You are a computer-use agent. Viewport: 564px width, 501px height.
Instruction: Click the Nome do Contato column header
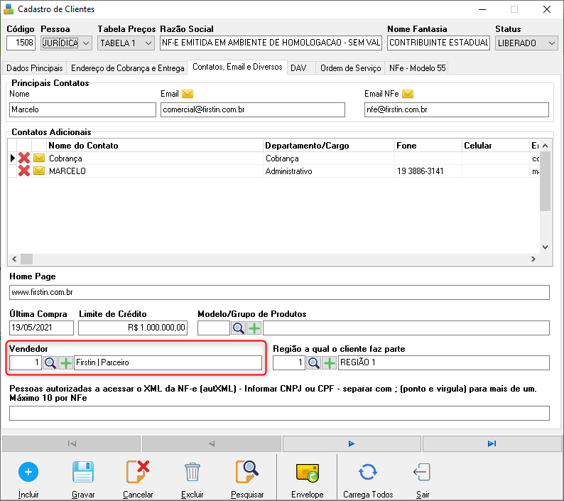point(155,146)
